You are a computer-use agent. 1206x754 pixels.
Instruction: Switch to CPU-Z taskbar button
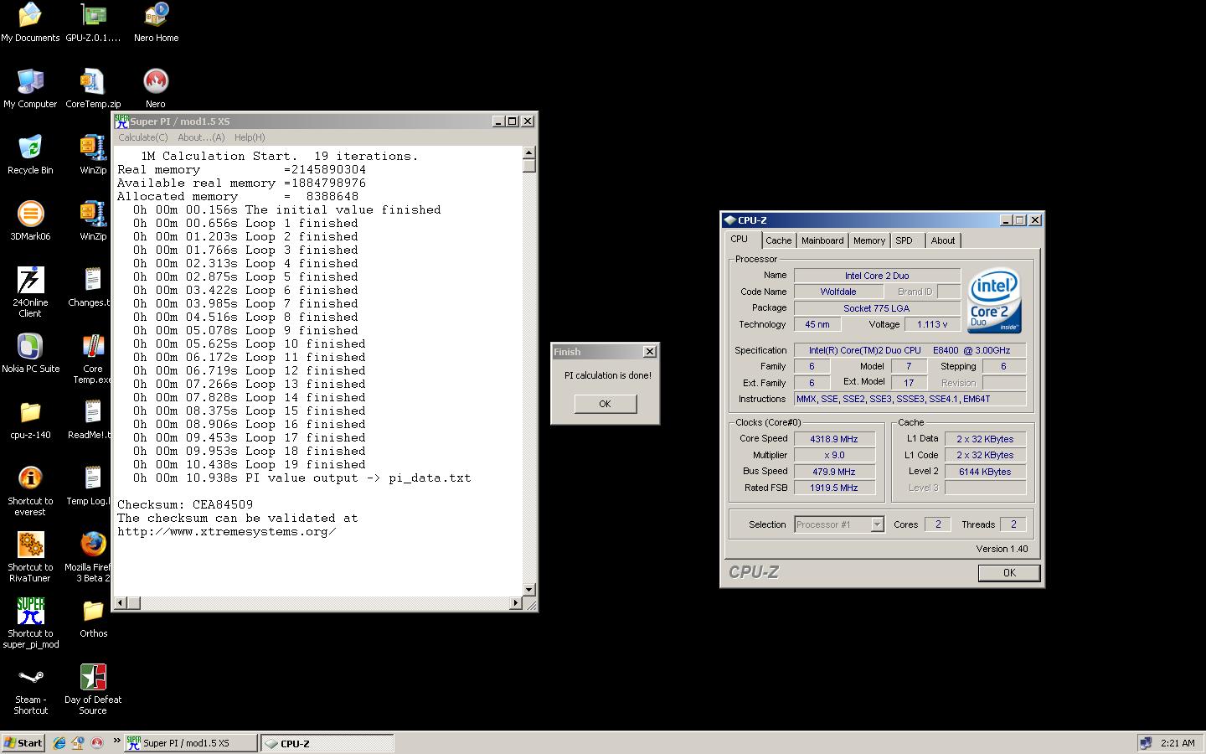point(327,743)
